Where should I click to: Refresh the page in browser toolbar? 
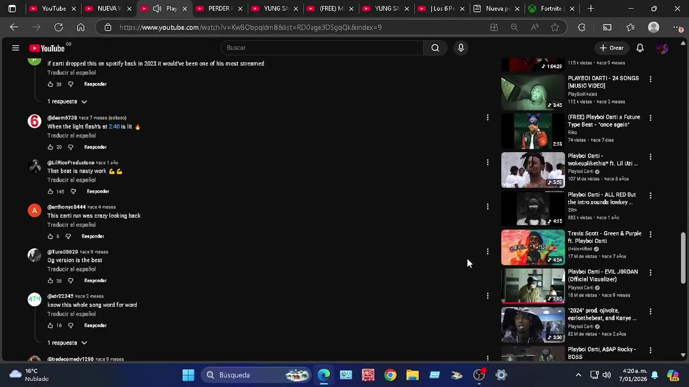(x=59, y=27)
